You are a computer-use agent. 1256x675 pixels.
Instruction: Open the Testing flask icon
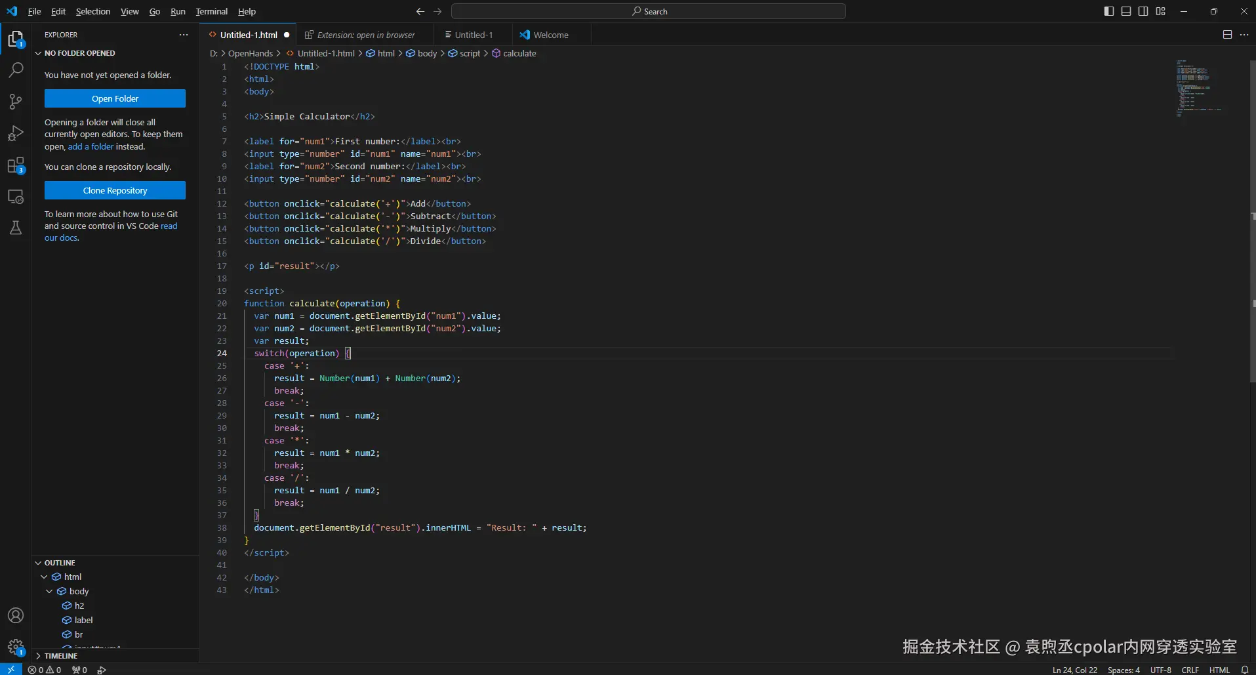click(16, 228)
